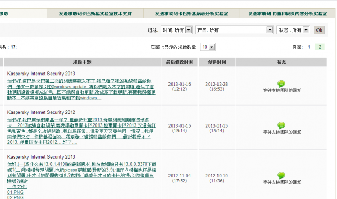This screenshot has height=199, width=337.
Task: Go to page 2 of requests
Action: point(320,47)
